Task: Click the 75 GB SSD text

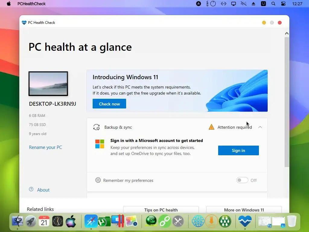Action: [37, 125]
